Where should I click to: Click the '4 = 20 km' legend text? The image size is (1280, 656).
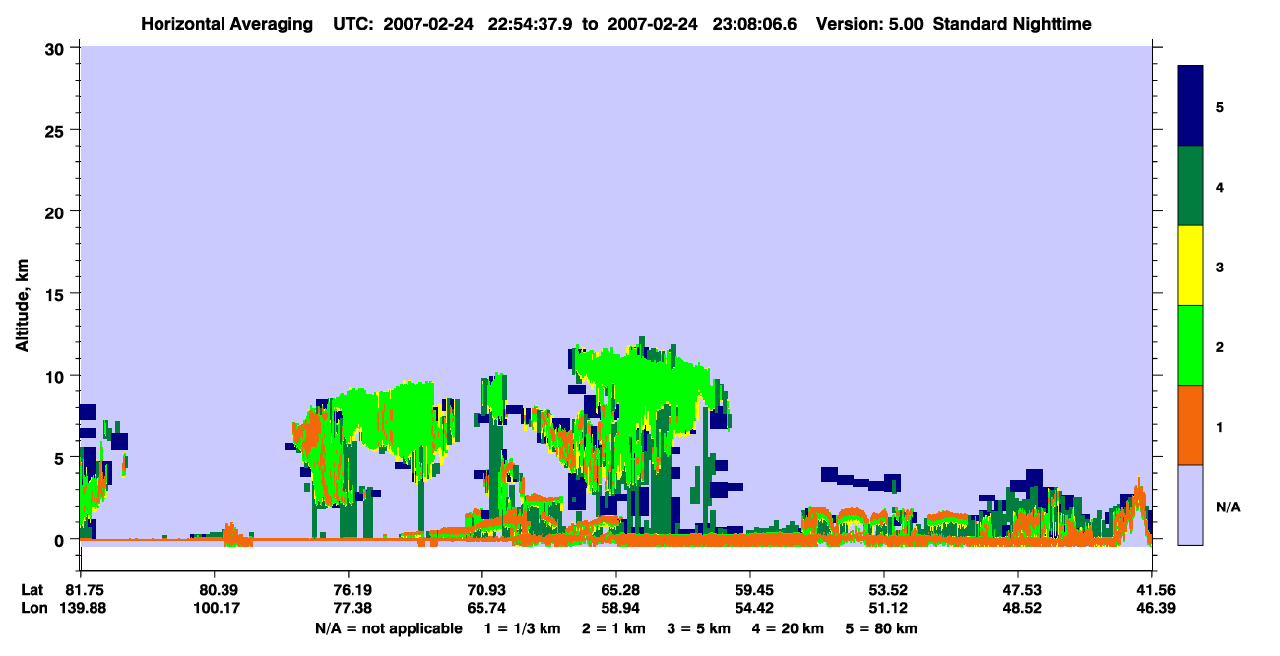(789, 627)
